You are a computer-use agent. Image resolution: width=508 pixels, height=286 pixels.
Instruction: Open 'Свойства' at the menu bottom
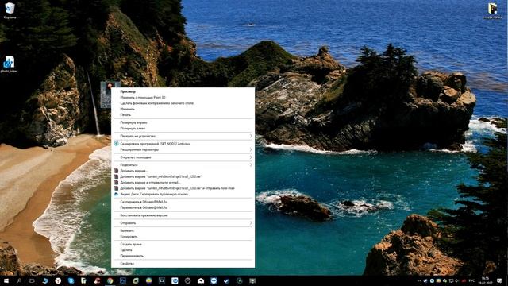[127, 264]
